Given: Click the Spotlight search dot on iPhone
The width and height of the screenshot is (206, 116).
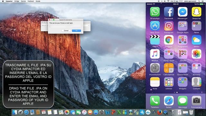Looking at the screenshot, I should 174,92.
